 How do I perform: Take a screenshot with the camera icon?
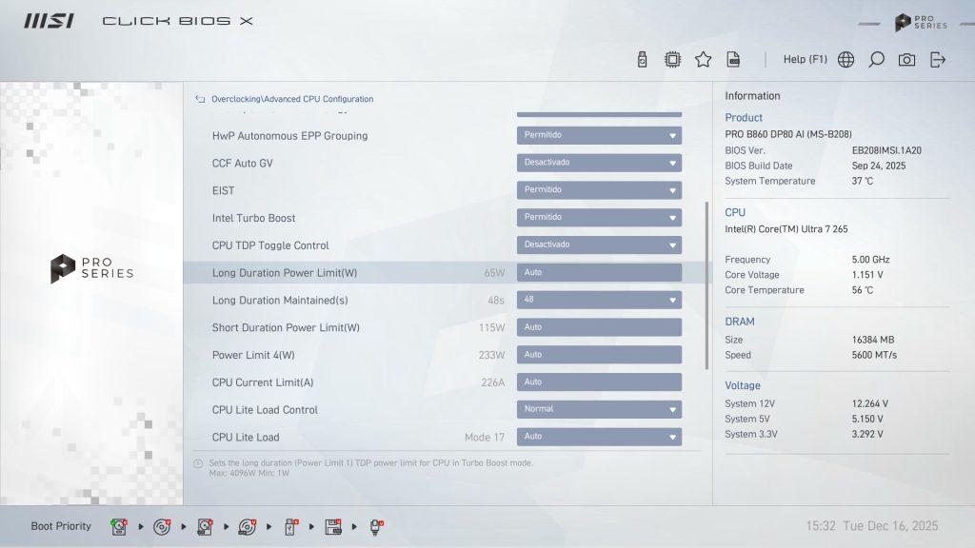[x=906, y=60]
